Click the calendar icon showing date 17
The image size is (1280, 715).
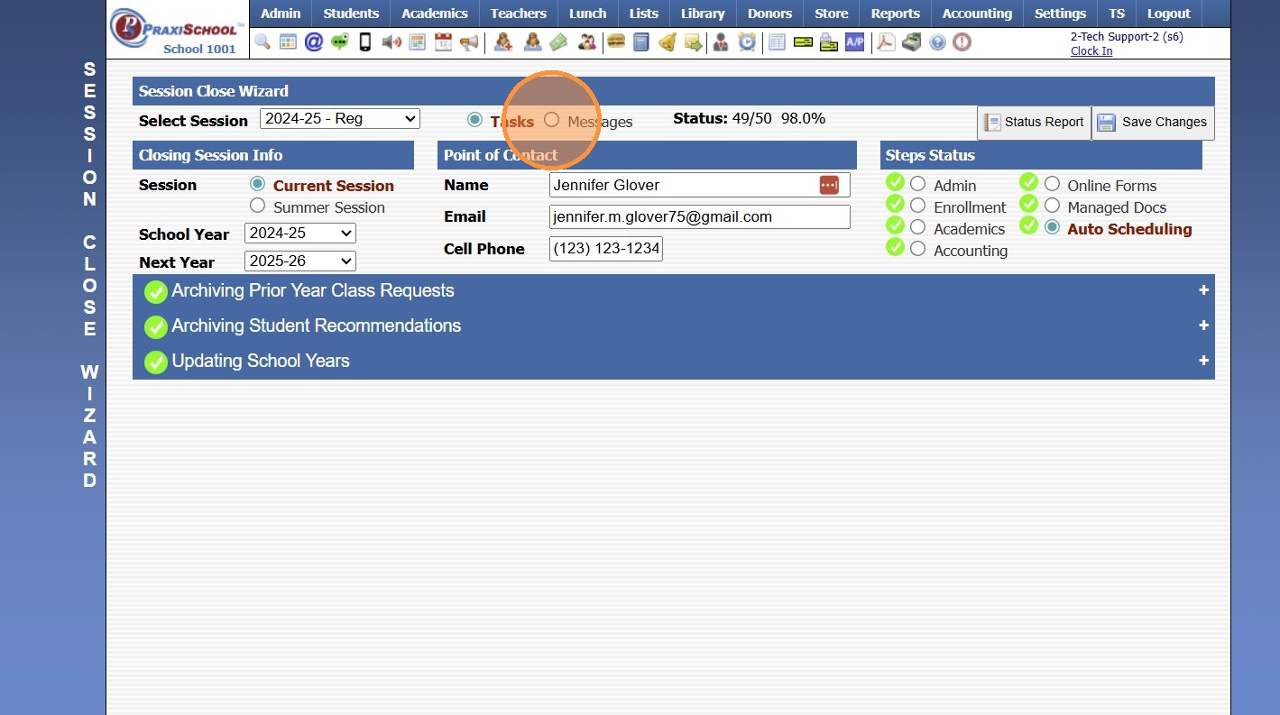(x=443, y=42)
